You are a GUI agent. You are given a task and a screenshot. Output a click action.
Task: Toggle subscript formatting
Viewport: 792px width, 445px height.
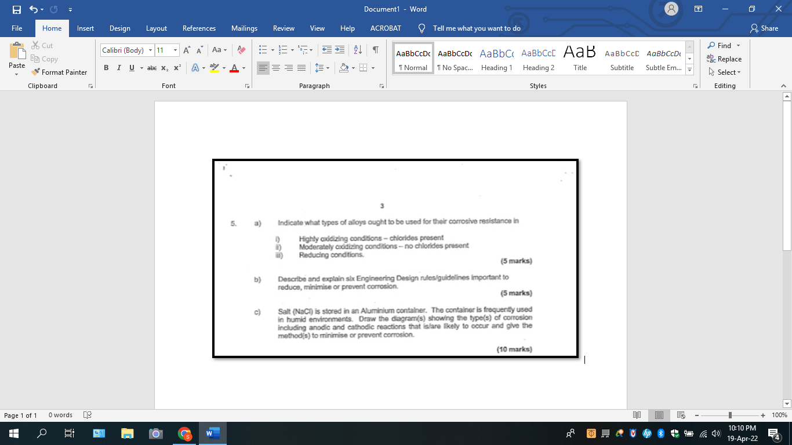[164, 68]
